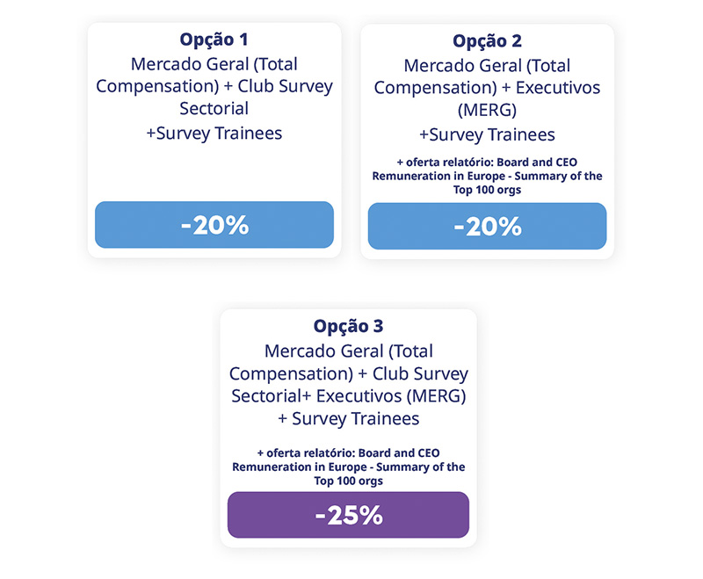This screenshot has width=703, height=579.
Task: Select the purple -25% button
Action: point(348,515)
